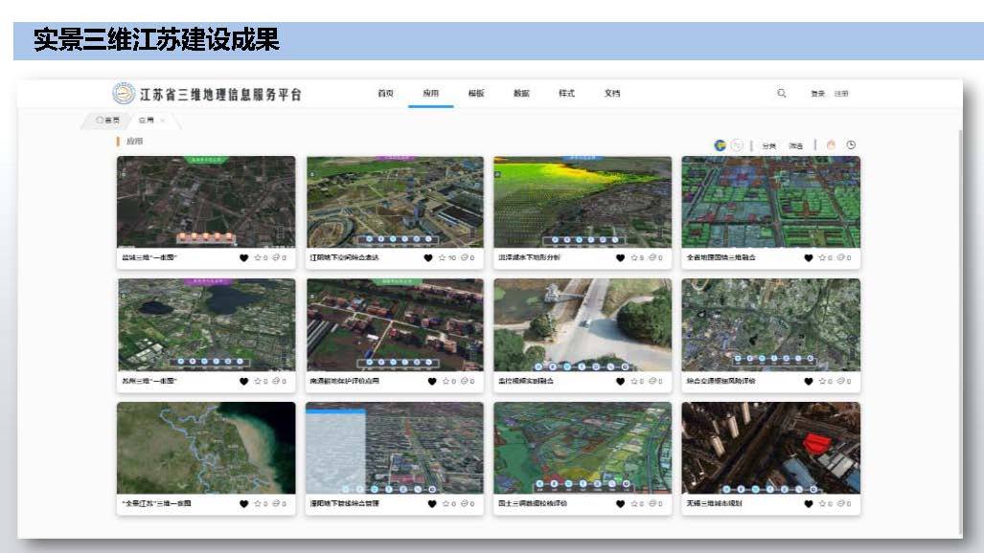
Task: Like the 盐城三维一张图 card with heart icon
Action: point(244,258)
